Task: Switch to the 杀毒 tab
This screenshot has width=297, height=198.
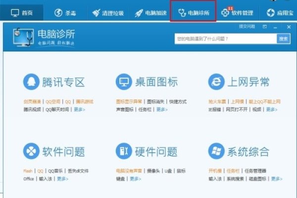Action: pos(65,13)
